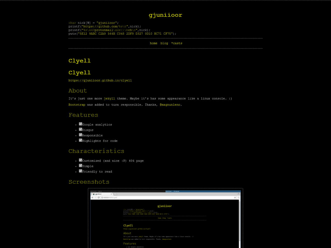Select the Features heading
The width and height of the screenshot is (331, 248).
(83, 115)
